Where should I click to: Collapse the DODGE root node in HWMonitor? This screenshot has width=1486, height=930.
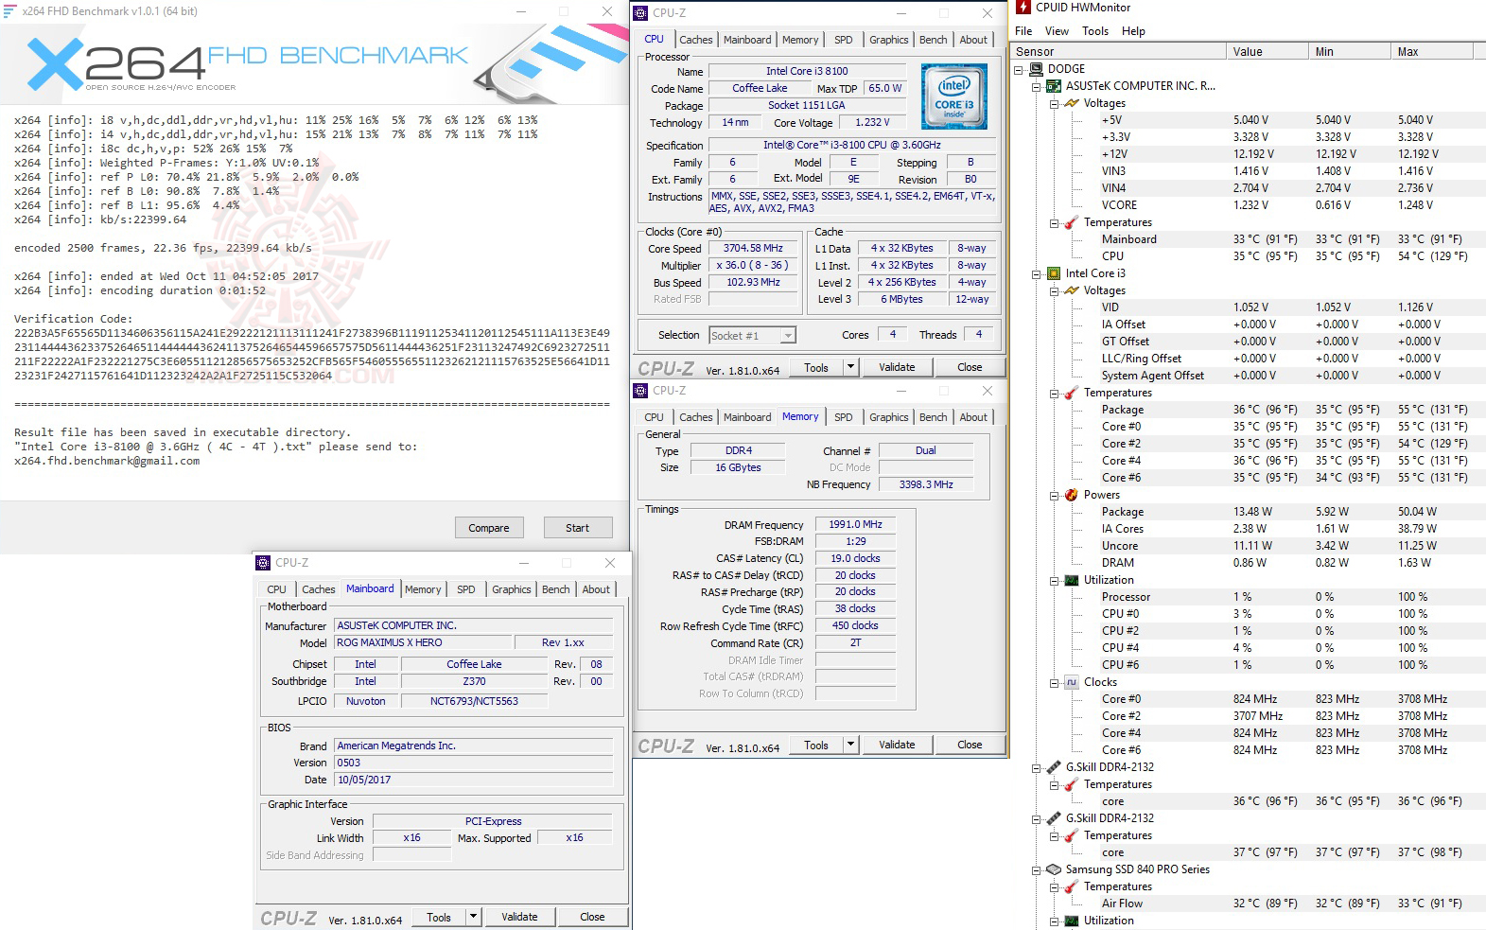coord(1019,69)
